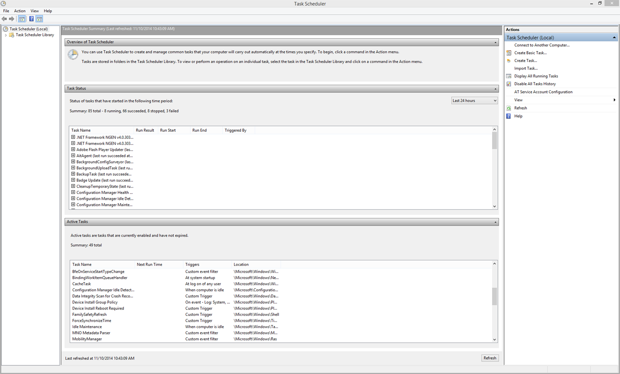Click the Refresh button at the bottom
This screenshot has width=620, height=374.
(x=490, y=358)
